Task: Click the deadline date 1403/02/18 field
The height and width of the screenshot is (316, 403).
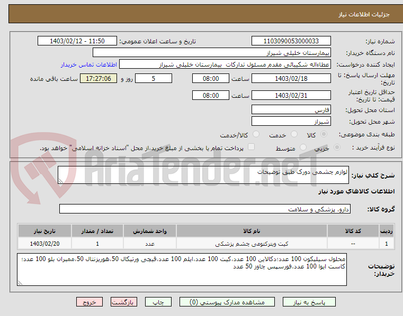Action: [x=291, y=79]
